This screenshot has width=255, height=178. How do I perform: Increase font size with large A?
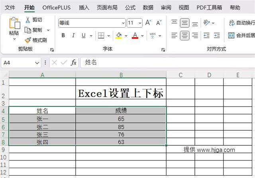tap(148, 23)
